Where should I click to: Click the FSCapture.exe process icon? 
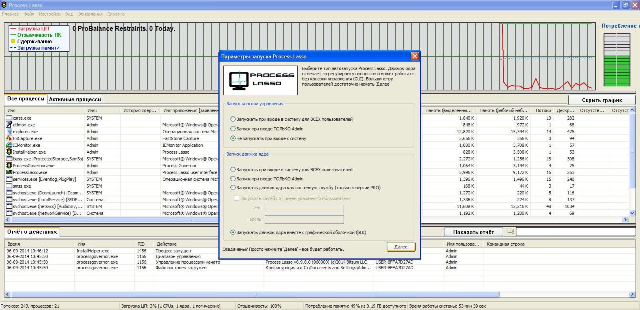[9, 138]
